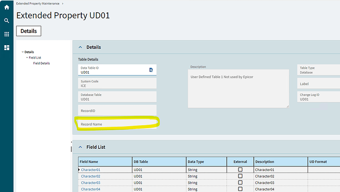Screen dimensions: 340x192
Task: Toggle External checkbox for Character03 row
Action: click(x=240, y=183)
